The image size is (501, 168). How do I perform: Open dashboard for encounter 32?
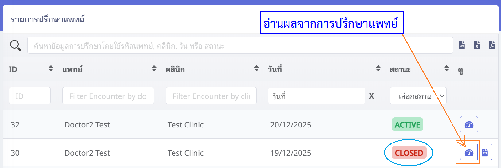click(469, 124)
